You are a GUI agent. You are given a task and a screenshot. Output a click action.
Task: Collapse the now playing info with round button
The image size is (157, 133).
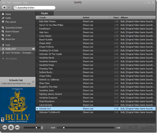(x=33, y=82)
